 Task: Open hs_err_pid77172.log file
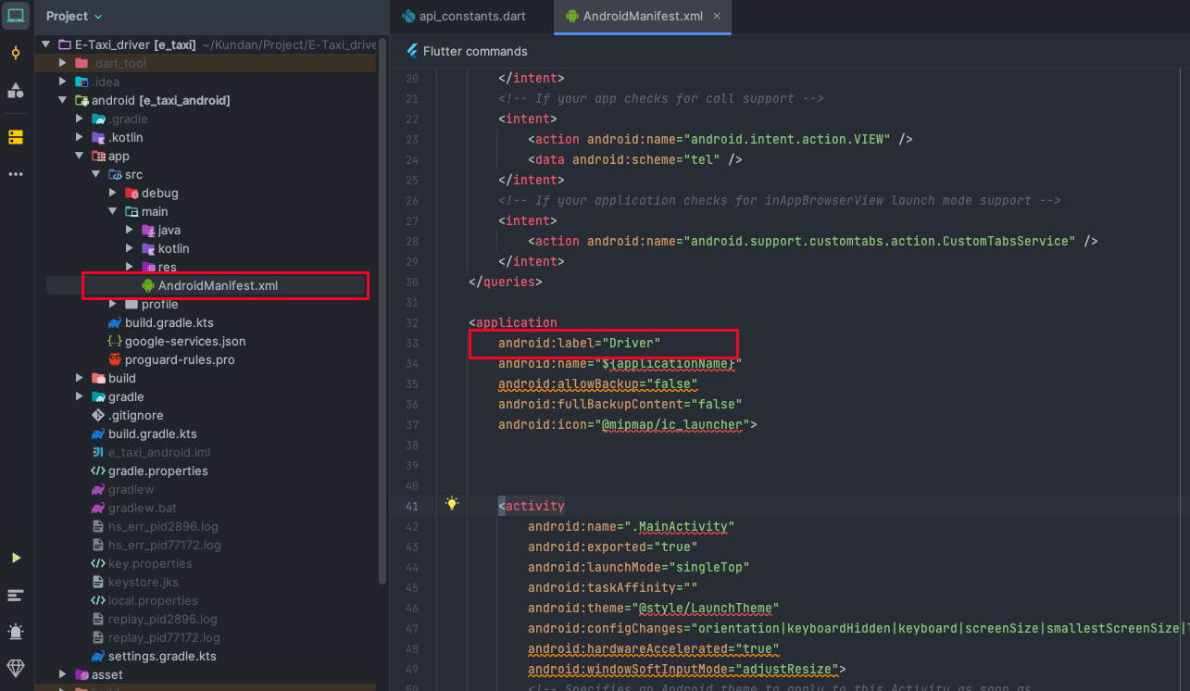pyautogui.click(x=165, y=545)
